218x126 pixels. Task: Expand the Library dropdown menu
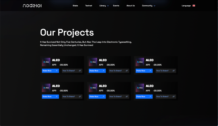[104, 6]
